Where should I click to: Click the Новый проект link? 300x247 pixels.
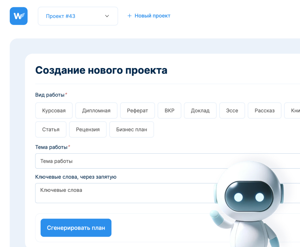152,16
